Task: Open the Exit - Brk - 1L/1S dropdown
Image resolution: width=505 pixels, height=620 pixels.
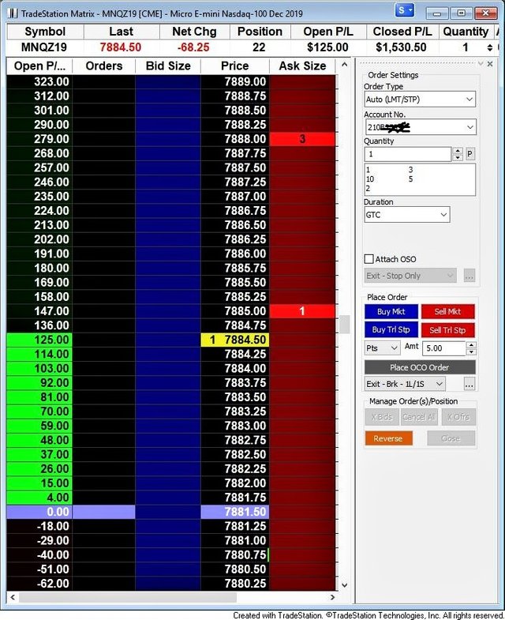Action: coord(404,384)
